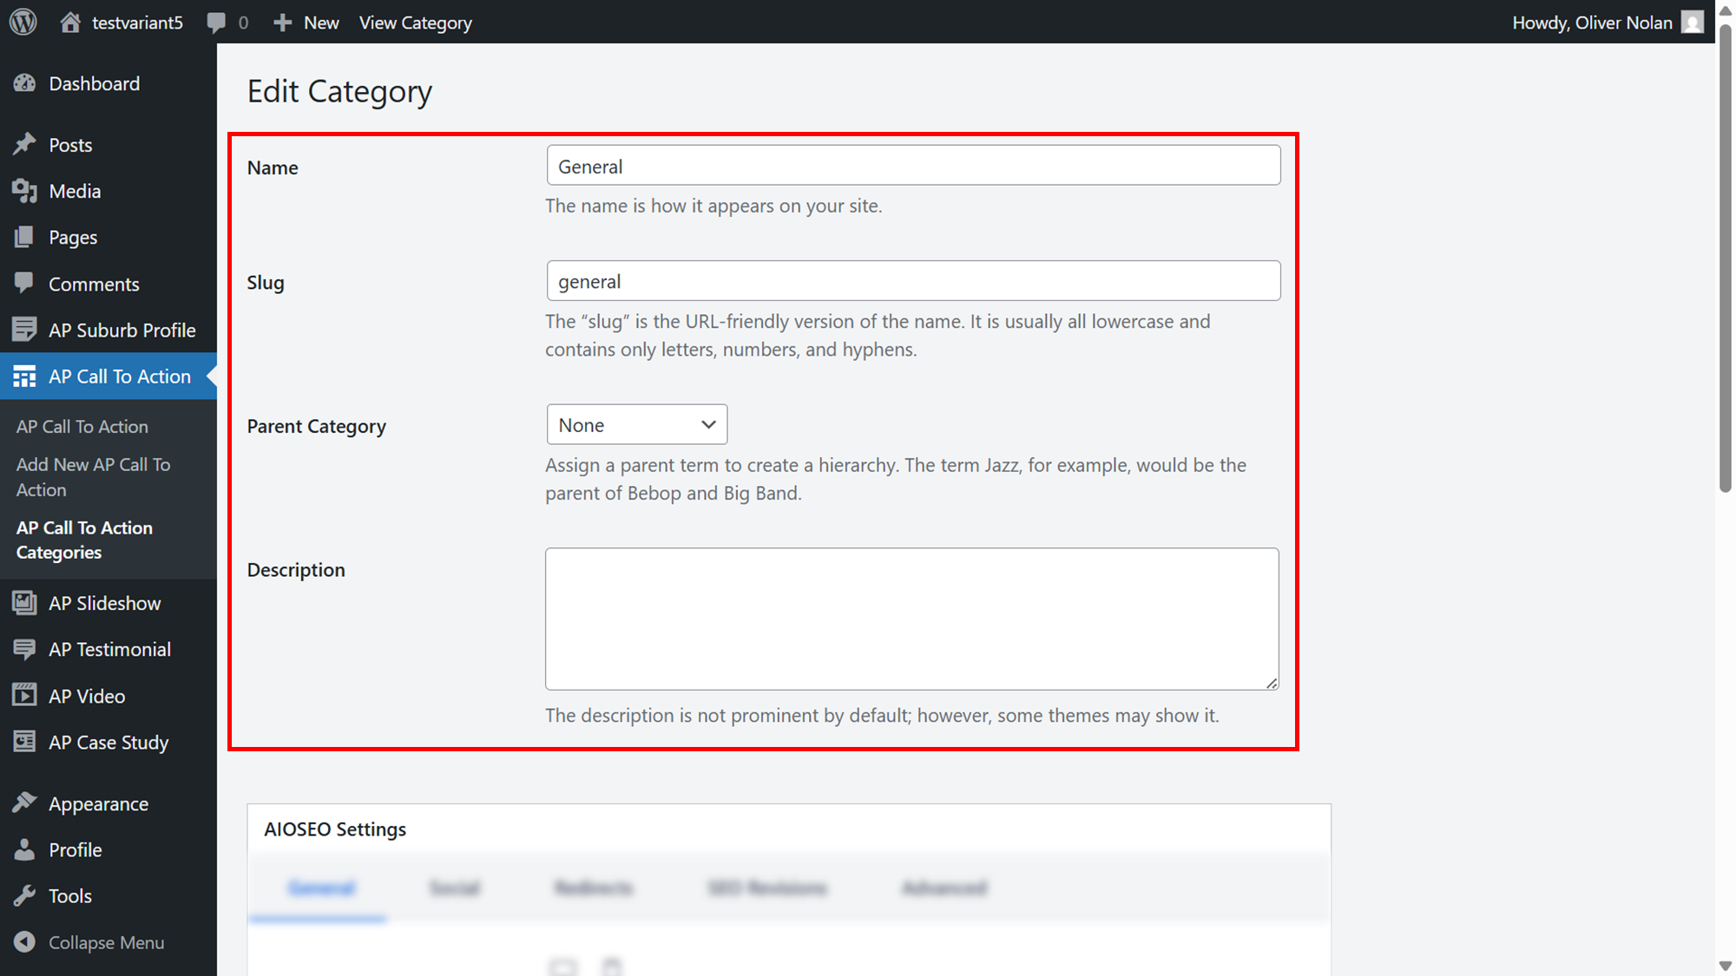
Task: Click the AP Testimonial icon
Action: (x=24, y=649)
